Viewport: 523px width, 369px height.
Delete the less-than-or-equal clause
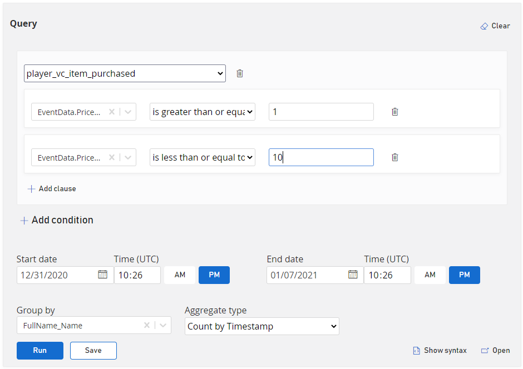coord(395,157)
